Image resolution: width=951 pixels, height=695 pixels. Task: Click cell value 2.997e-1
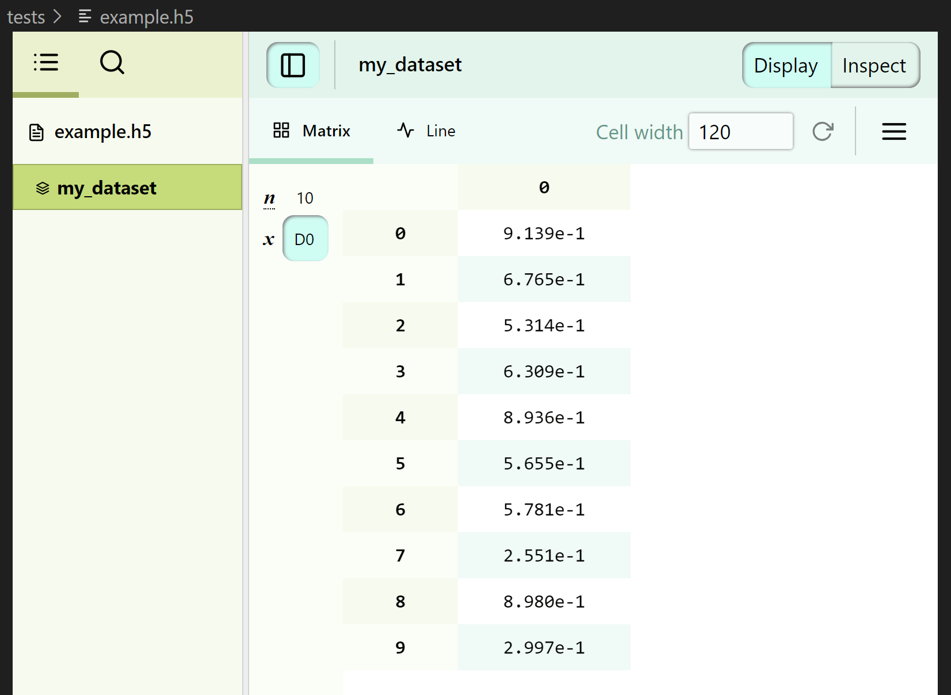pyautogui.click(x=544, y=647)
